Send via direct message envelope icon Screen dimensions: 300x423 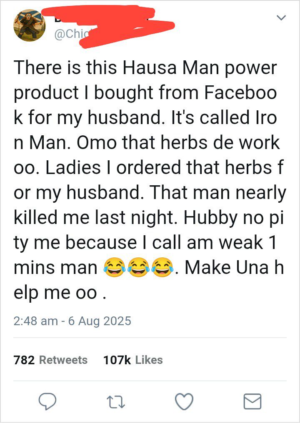[x=252, y=401]
